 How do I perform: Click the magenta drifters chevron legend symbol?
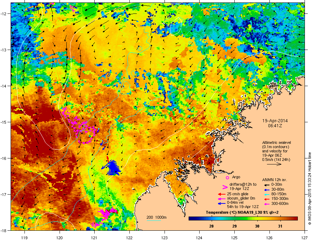tap(225, 187)
